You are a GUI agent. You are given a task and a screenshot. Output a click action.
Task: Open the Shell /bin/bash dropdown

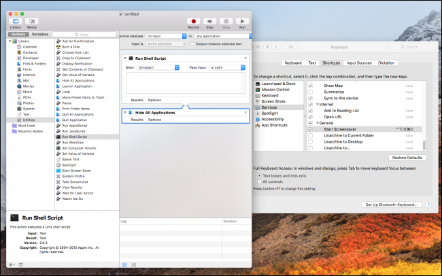pos(158,67)
